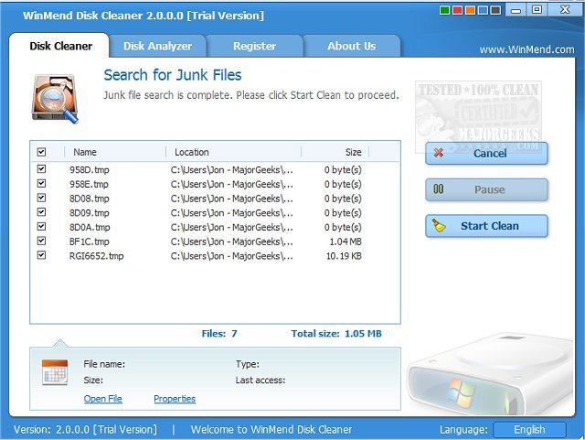Click the Total size: 1.05 MB text

336,334
